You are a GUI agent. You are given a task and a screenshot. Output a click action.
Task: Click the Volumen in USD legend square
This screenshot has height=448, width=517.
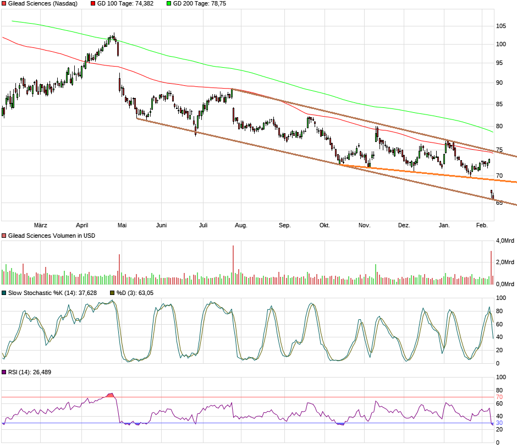[x=4, y=235]
